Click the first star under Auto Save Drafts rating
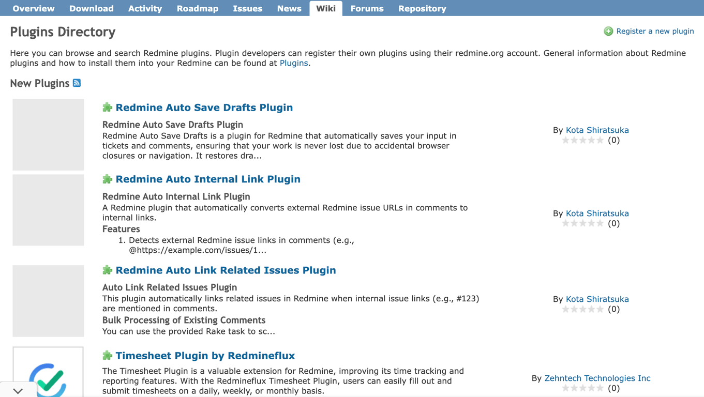This screenshot has height=397, width=704. (x=565, y=140)
